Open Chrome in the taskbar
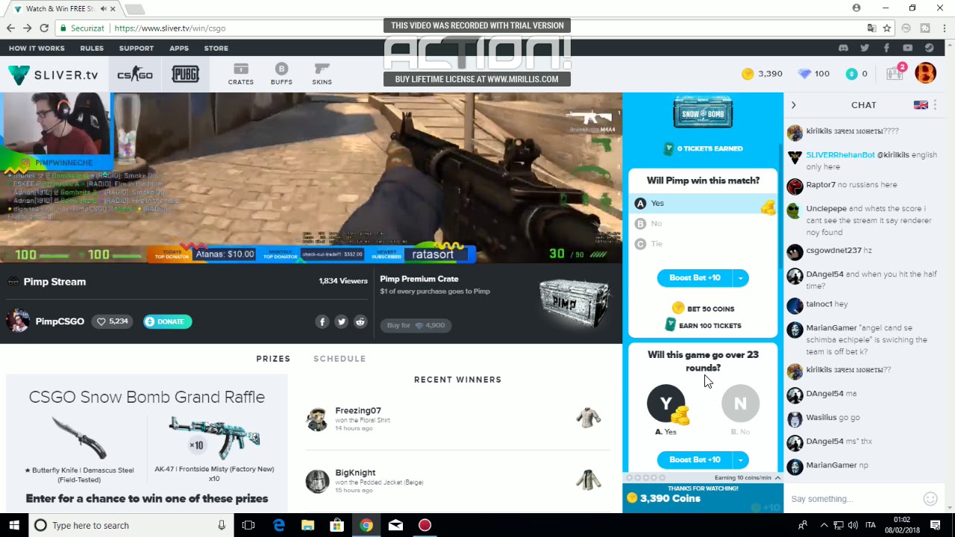Screen dimensions: 955x537 366,525
